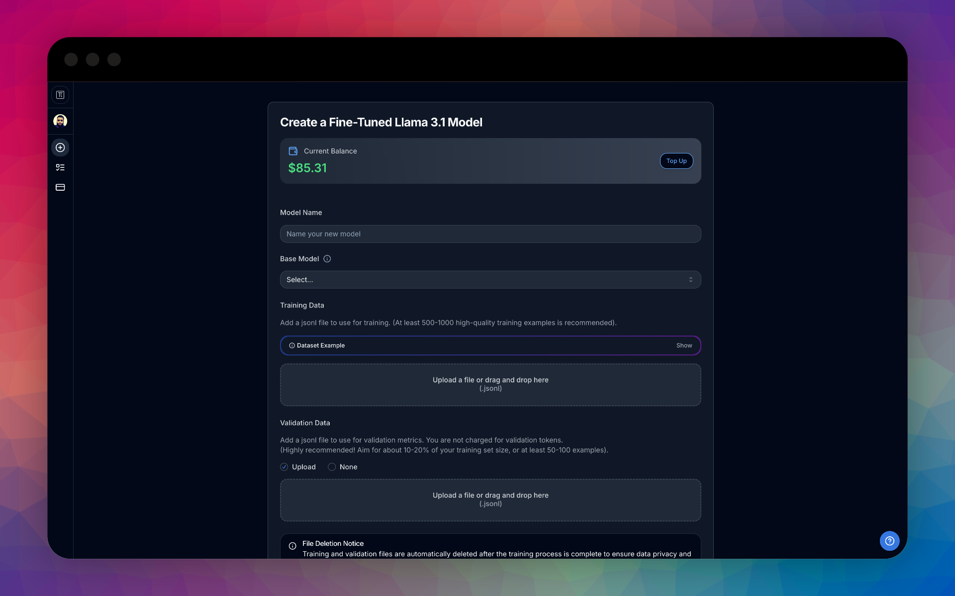
Task: Click the Base Model info icon
Action: (x=327, y=259)
